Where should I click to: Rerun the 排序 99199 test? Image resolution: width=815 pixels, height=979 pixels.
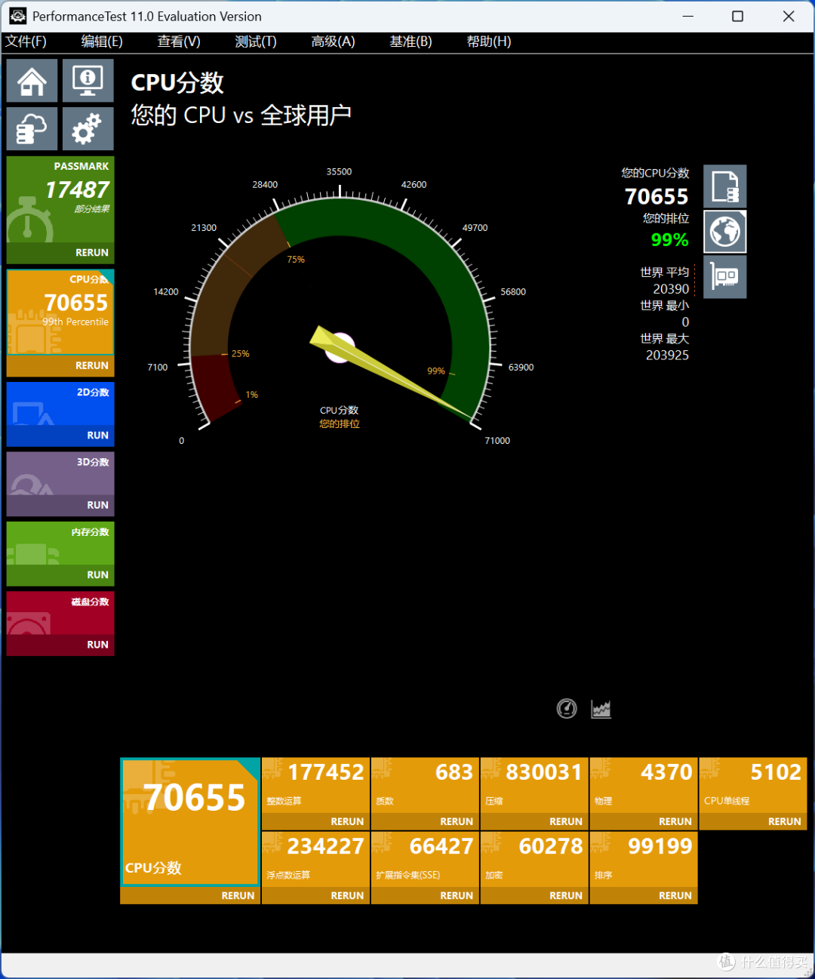644,896
